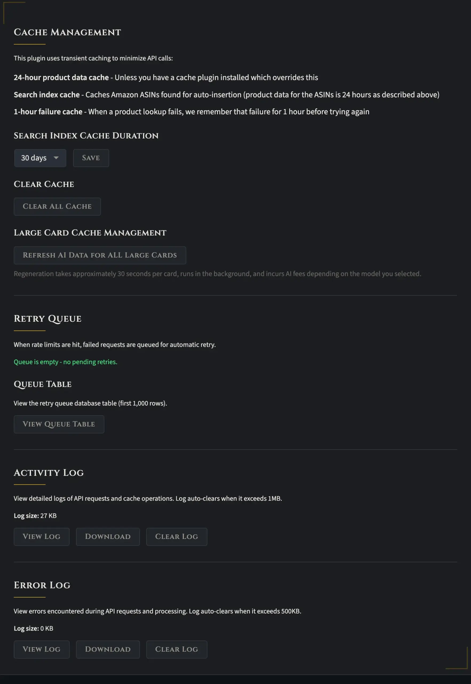Select the green 'Queue is empty' status message
The width and height of the screenshot is (471, 684).
point(66,362)
